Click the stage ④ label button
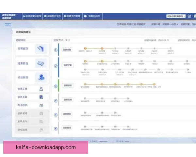Image resolution: width=196 pixels, height=157 pixels. tap(68, 100)
